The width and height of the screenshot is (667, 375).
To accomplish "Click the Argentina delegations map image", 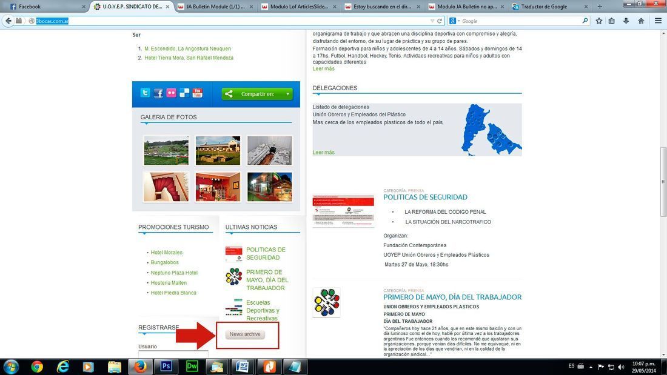I will [x=491, y=130].
